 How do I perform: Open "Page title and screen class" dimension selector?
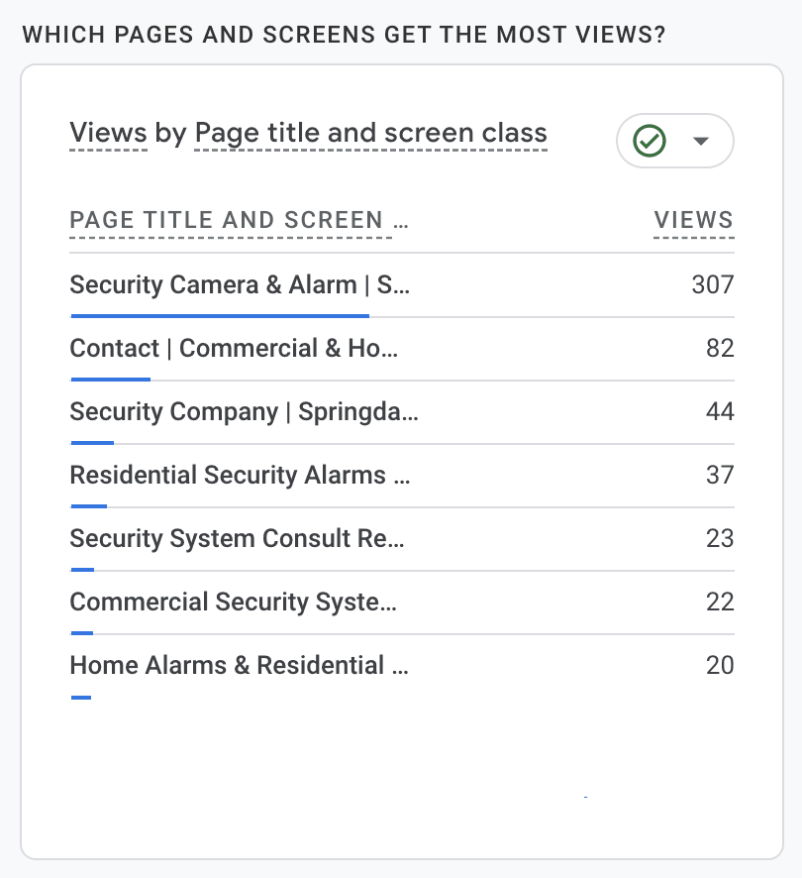pyautogui.click(x=370, y=133)
